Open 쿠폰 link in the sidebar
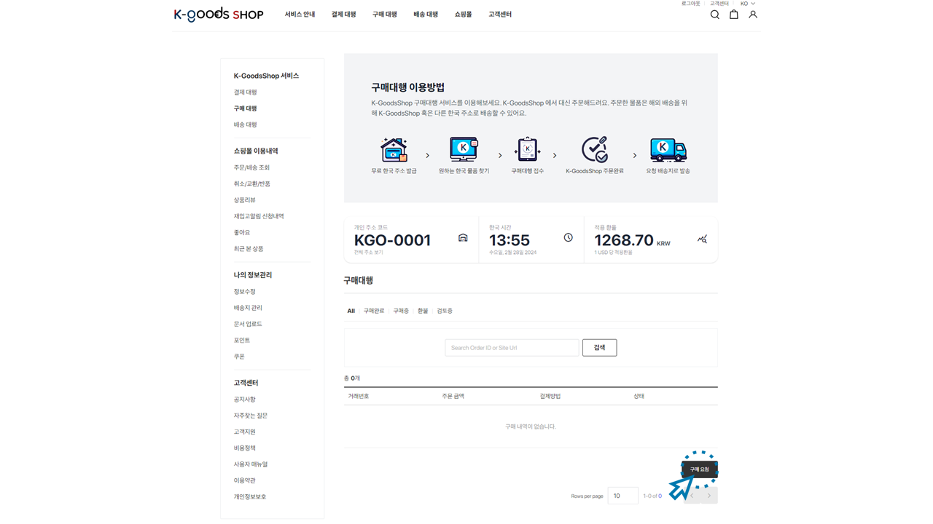 pos(239,357)
